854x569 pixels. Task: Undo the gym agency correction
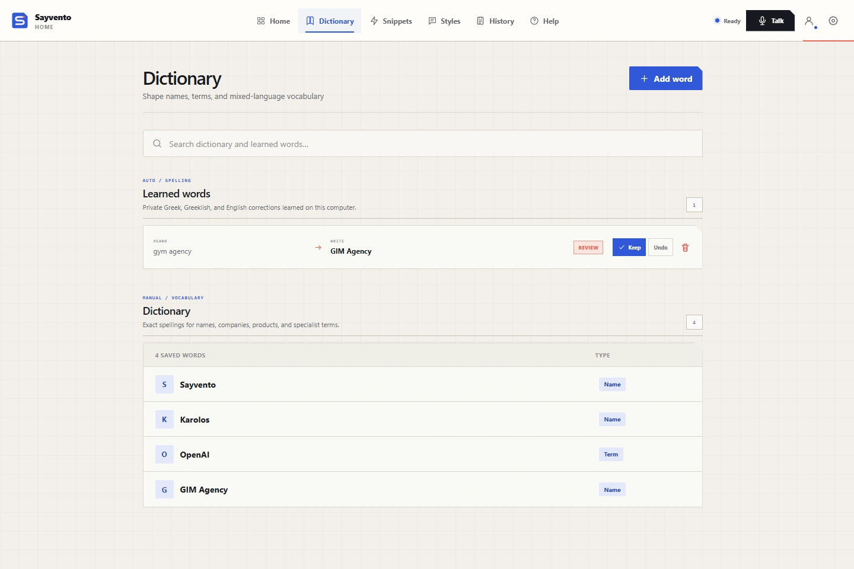(661, 248)
